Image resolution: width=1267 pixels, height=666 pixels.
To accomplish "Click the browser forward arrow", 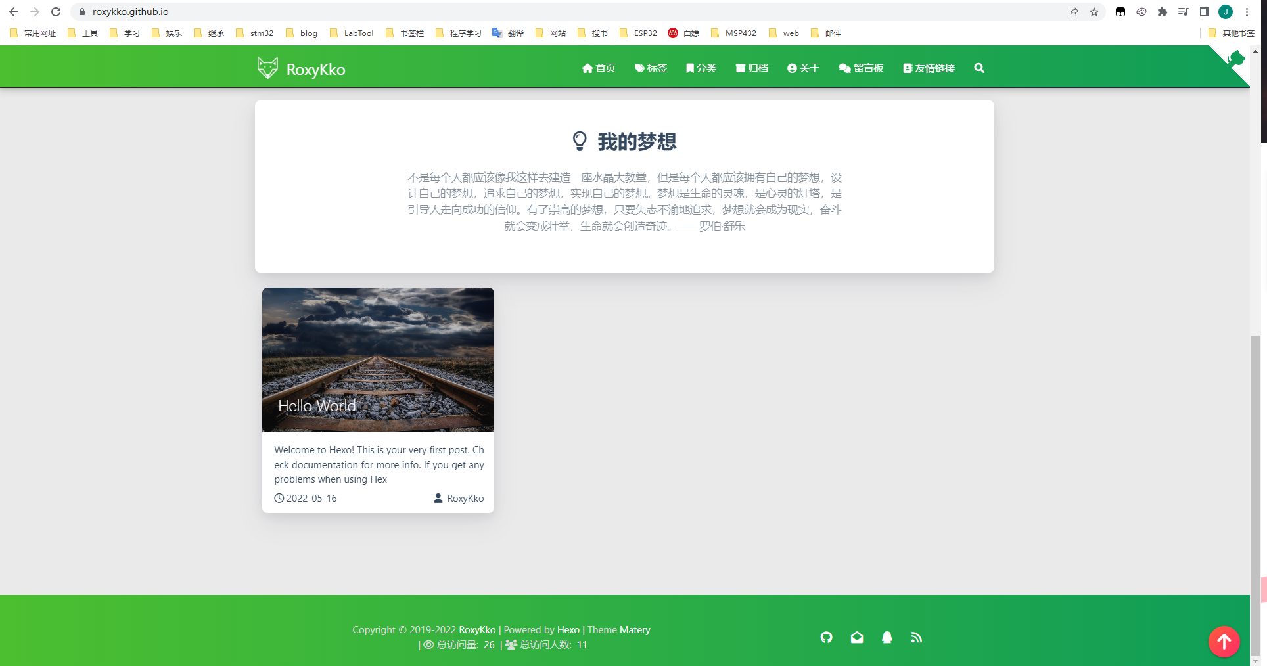I will coord(35,12).
